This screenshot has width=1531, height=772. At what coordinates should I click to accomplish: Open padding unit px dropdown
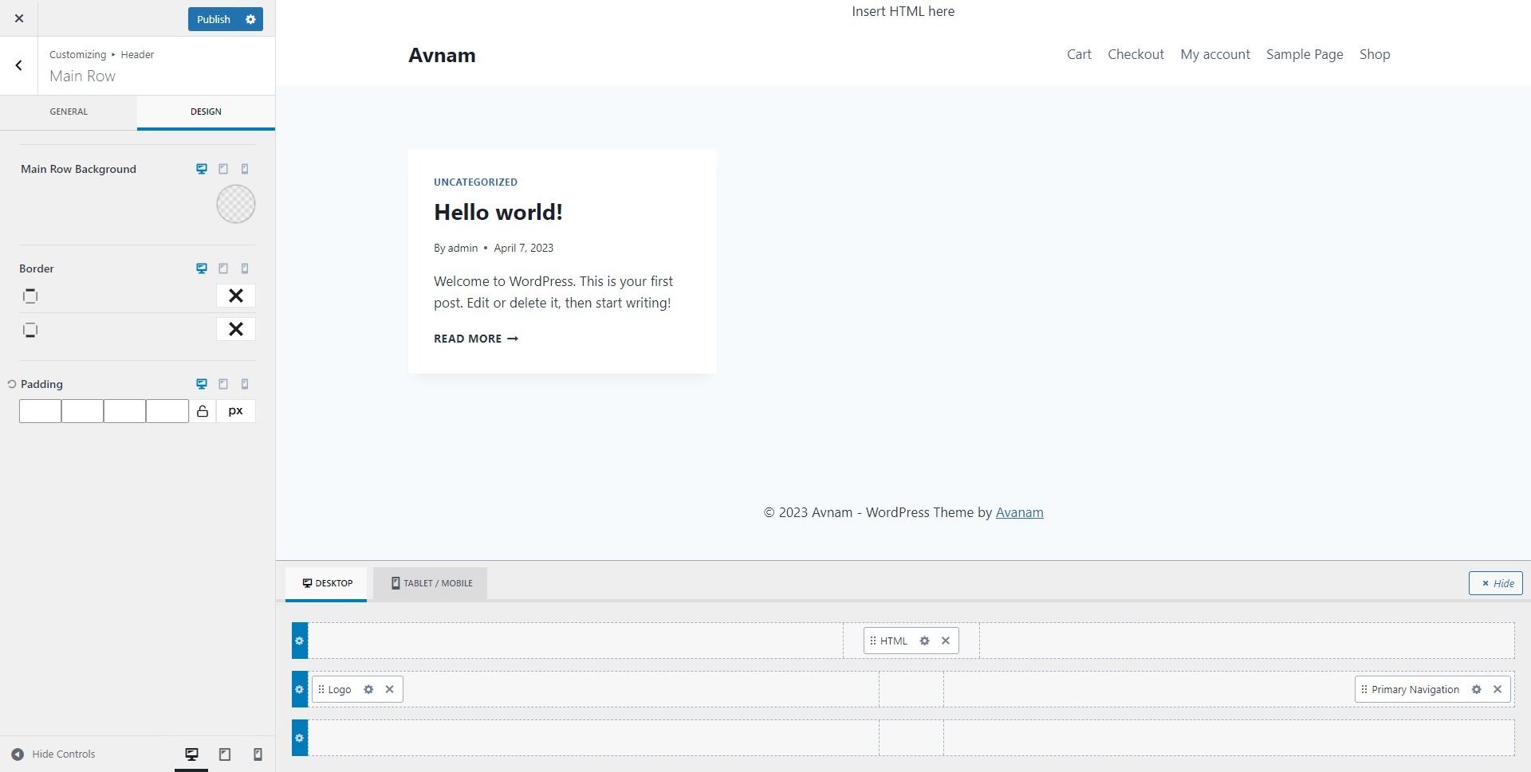236,411
